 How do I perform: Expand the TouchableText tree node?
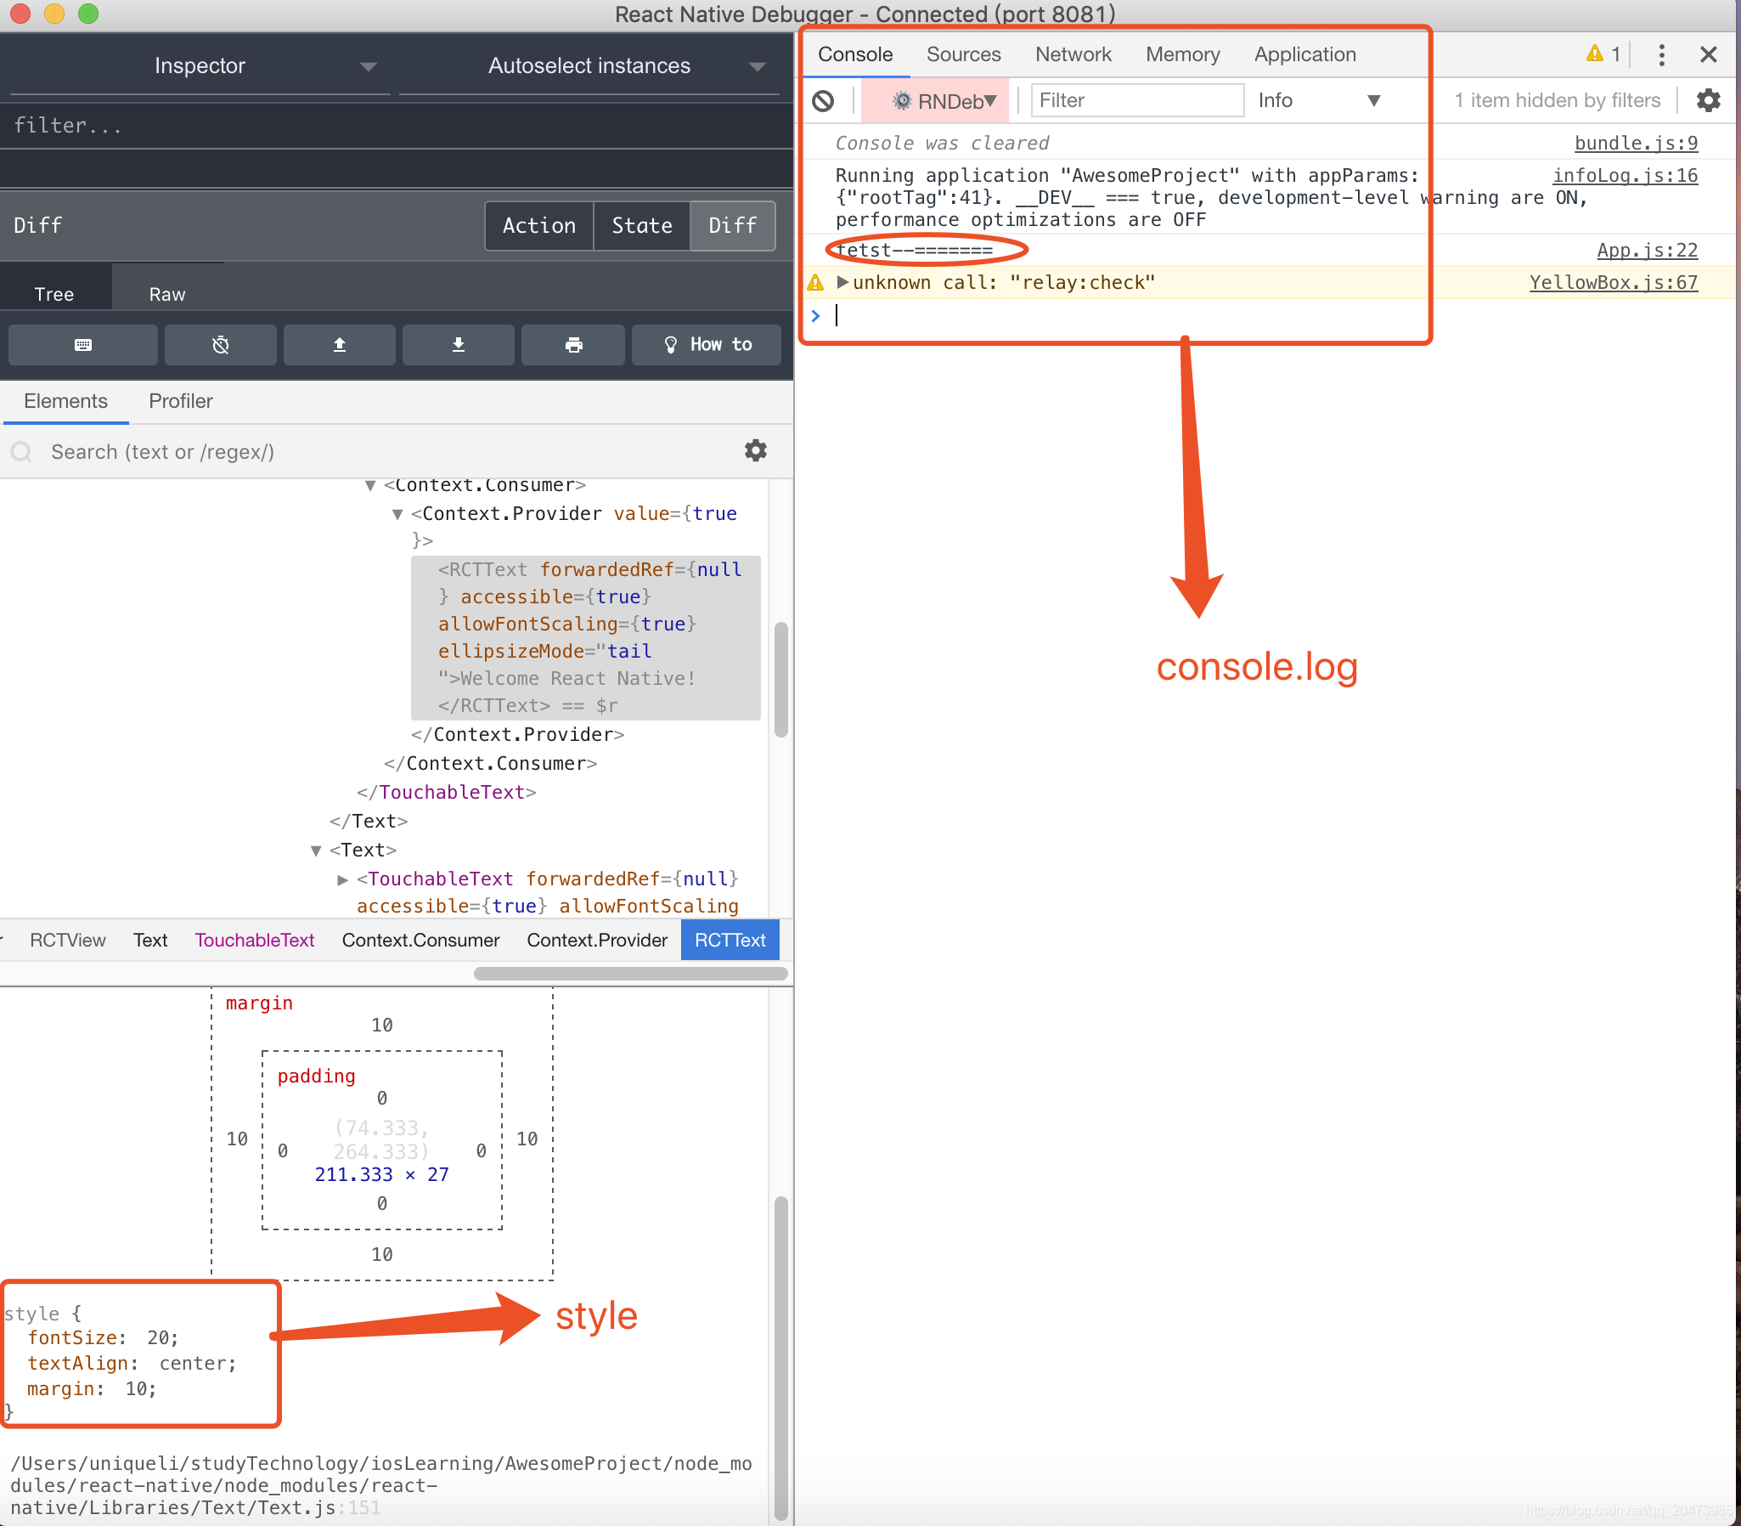[x=343, y=879]
